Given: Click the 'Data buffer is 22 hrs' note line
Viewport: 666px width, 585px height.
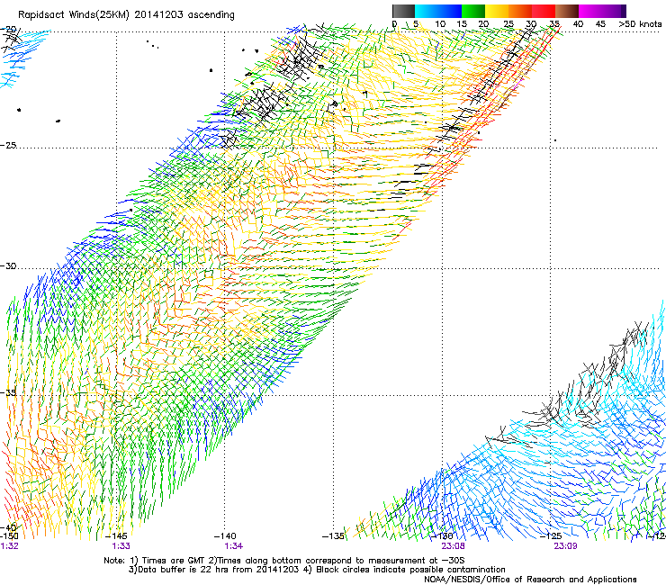Looking at the screenshot, I should coord(317,570).
